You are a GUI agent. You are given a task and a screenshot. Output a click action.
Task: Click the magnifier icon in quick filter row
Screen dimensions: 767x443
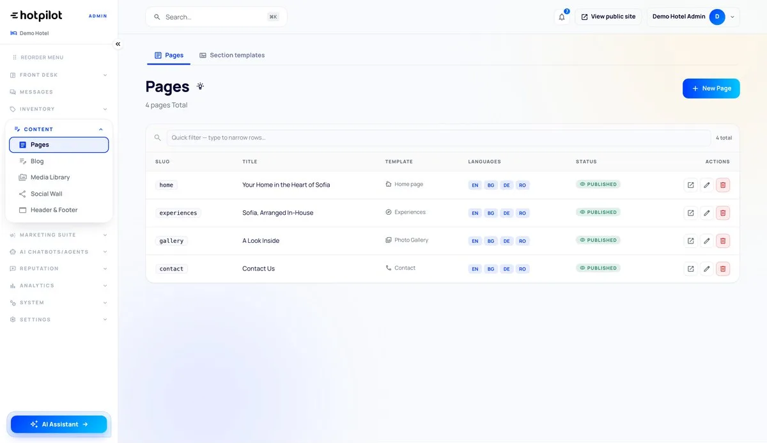[157, 138]
